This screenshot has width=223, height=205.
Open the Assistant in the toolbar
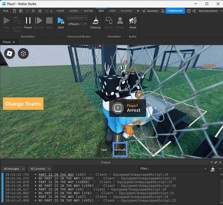152,11
